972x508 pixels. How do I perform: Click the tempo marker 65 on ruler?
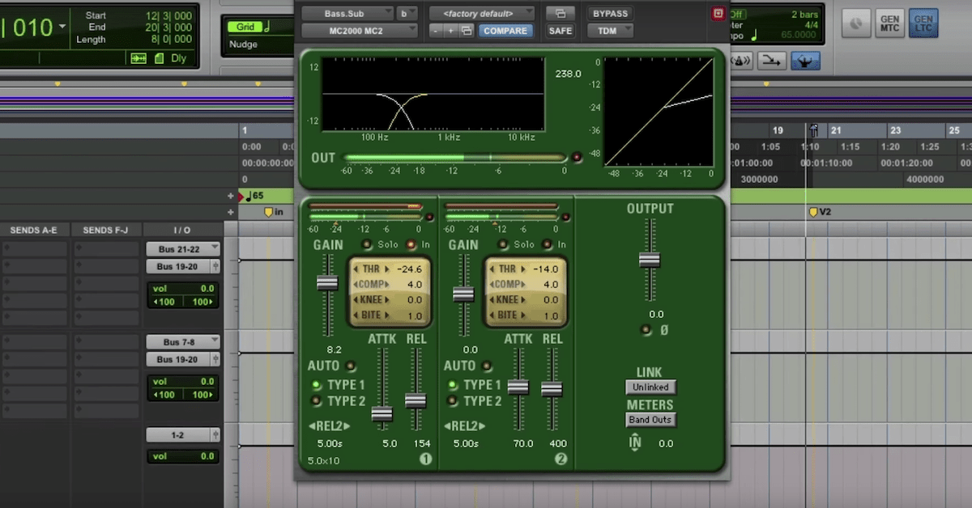(254, 196)
